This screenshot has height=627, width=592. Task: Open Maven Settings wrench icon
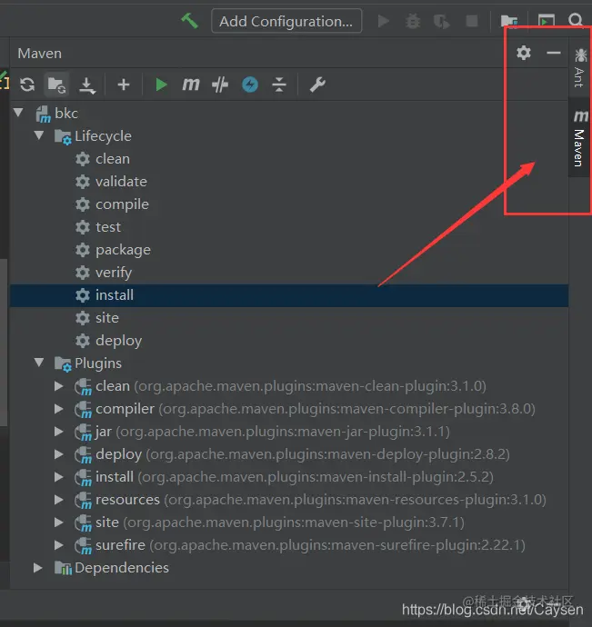(317, 85)
